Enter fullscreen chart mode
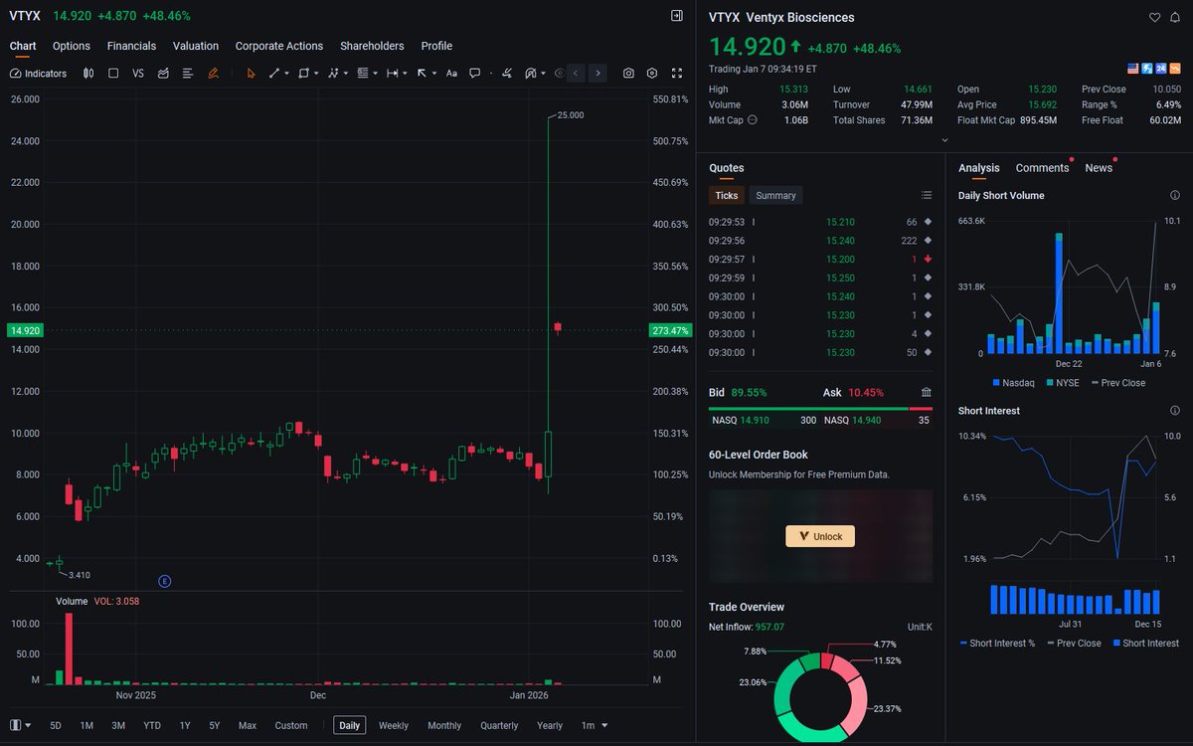 pyautogui.click(x=677, y=73)
